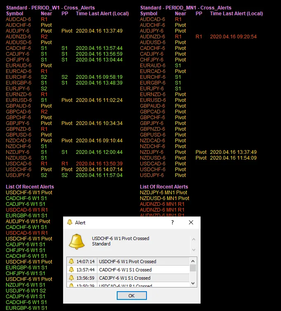Click AUDNZD-6 symbol in the MN1 table
The height and width of the screenshot is (311, 281).
point(152,37)
